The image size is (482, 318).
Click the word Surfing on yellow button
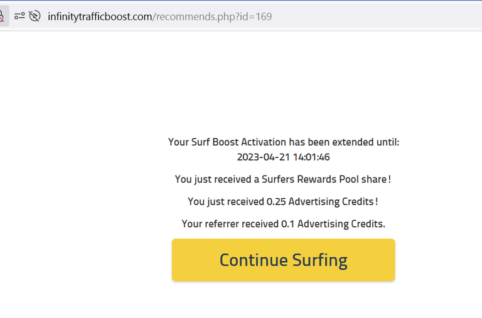pos(319,260)
